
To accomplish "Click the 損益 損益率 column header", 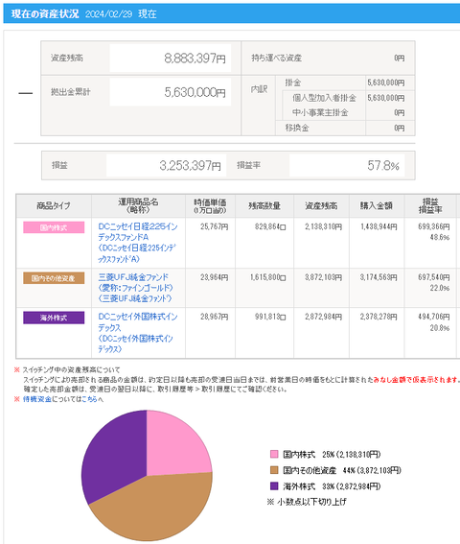I will click(x=430, y=205).
